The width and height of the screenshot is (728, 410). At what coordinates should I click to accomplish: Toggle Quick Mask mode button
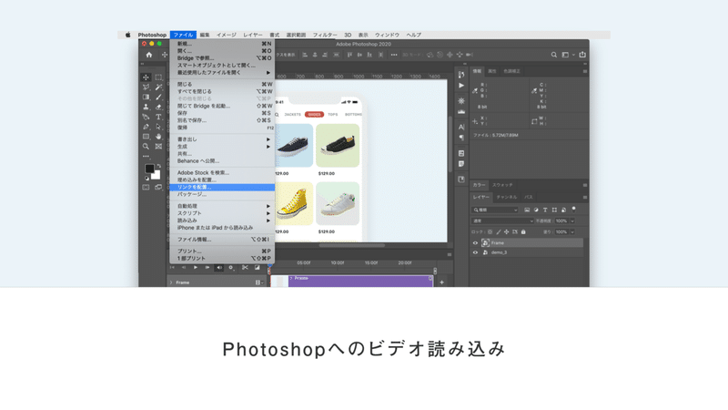(146, 187)
